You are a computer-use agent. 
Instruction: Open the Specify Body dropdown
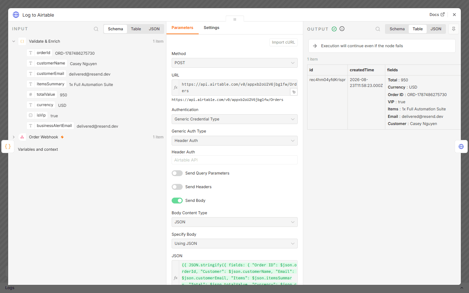coord(234,244)
